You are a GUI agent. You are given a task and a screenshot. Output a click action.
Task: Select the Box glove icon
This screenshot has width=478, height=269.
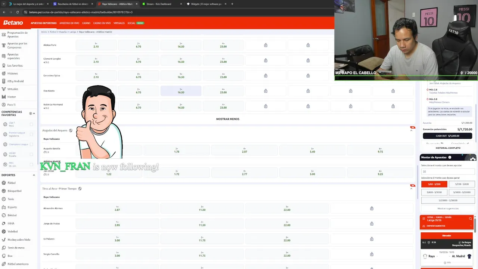point(4,256)
